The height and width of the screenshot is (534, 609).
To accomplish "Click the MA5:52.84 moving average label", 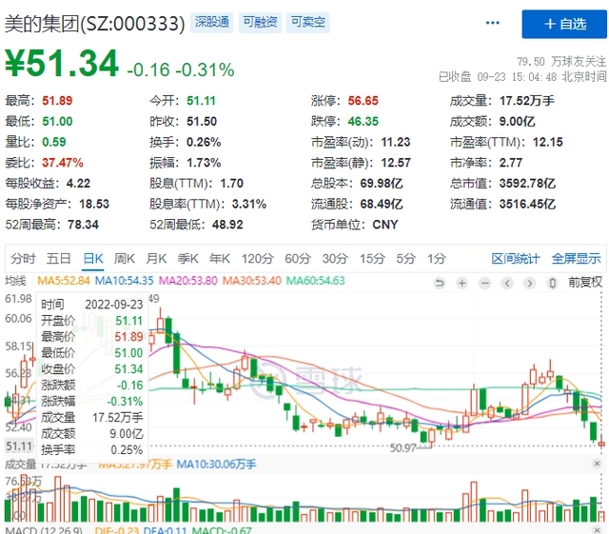I will (x=64, y=281).
